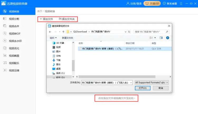Open 联系客服 chat
The width and height of the screenshot is (198, 114).
(x=170, y=3)
